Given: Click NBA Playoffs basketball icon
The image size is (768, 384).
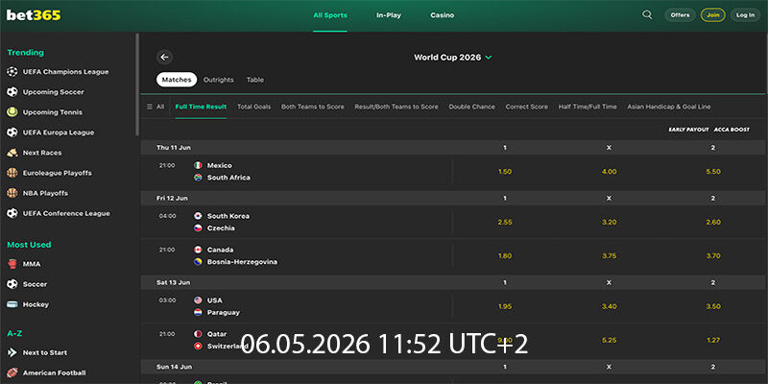Looking at the screenshot, I should 12,193.
